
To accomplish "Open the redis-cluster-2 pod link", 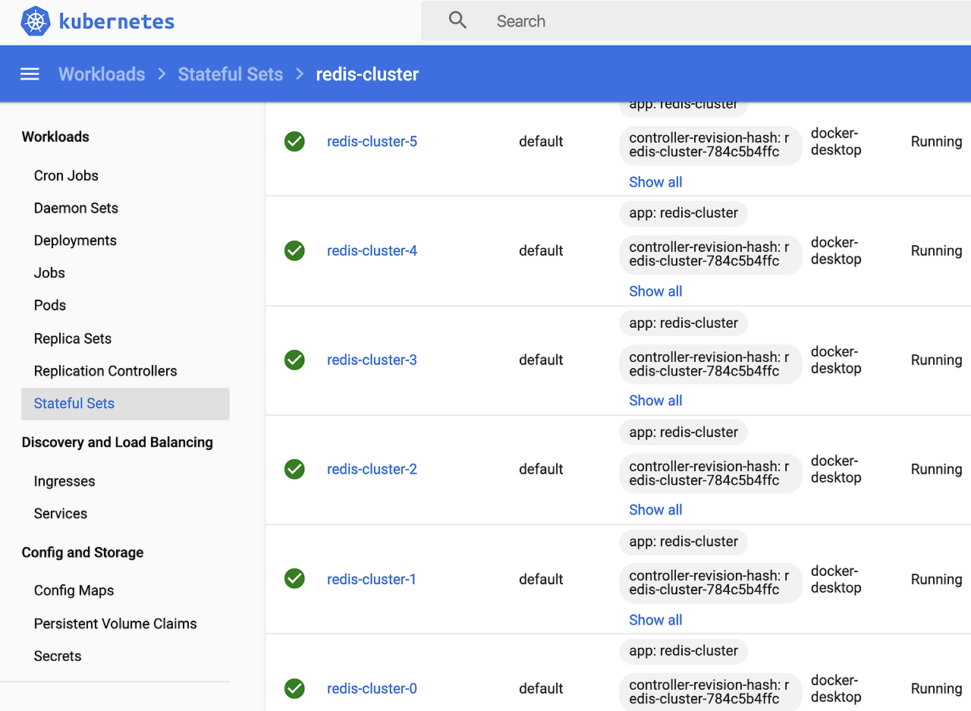I will click(x=372, y=469).
